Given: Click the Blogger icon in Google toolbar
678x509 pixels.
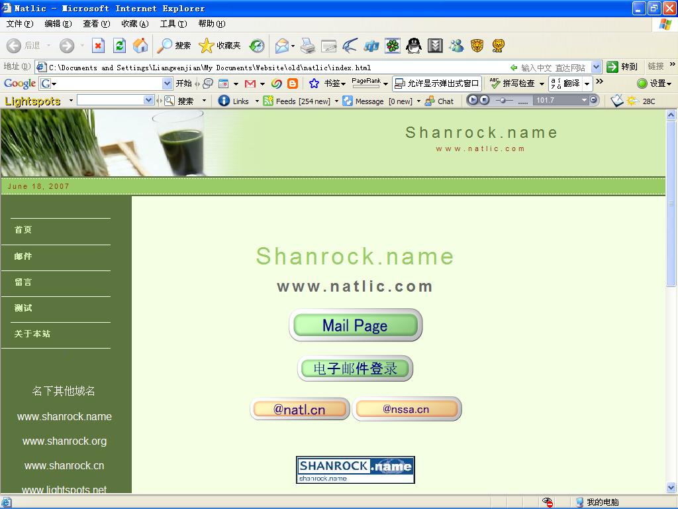Looking at the screenshot, I should (x=293, y=84).
